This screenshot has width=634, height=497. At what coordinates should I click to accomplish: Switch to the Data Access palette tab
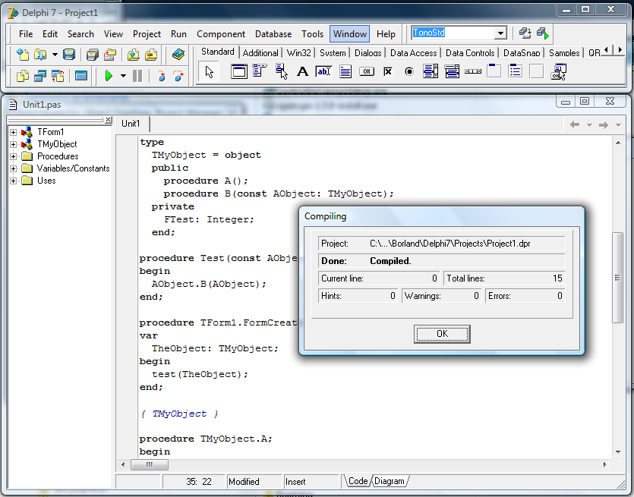pos(413,53)
